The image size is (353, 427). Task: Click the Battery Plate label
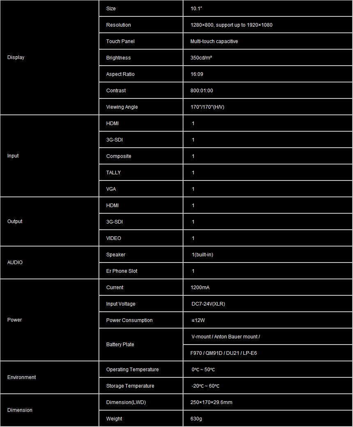(120, 345)
